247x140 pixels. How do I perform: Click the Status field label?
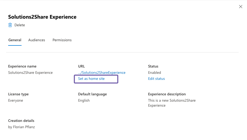click(153, 66)
